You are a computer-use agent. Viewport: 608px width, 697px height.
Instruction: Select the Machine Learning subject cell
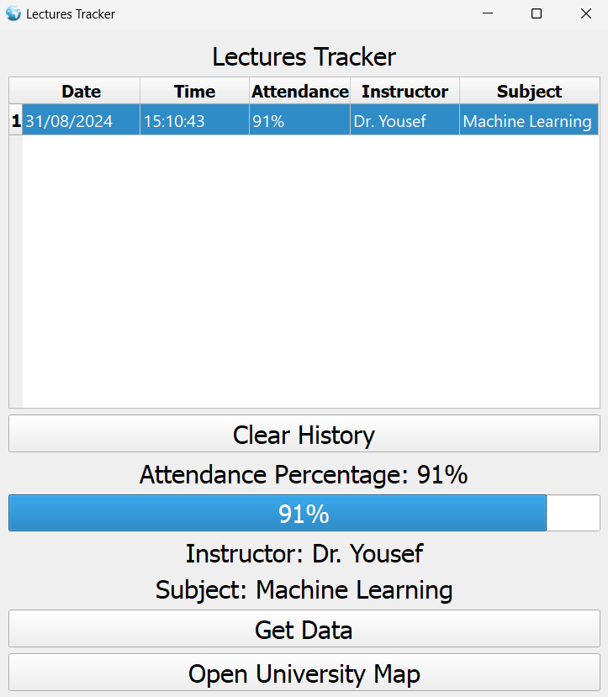(x=528, y=120)
